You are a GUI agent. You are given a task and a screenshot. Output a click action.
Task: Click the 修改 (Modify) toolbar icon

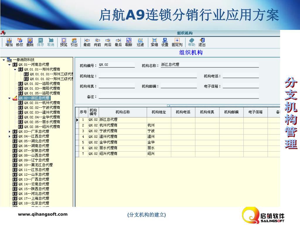20,42
